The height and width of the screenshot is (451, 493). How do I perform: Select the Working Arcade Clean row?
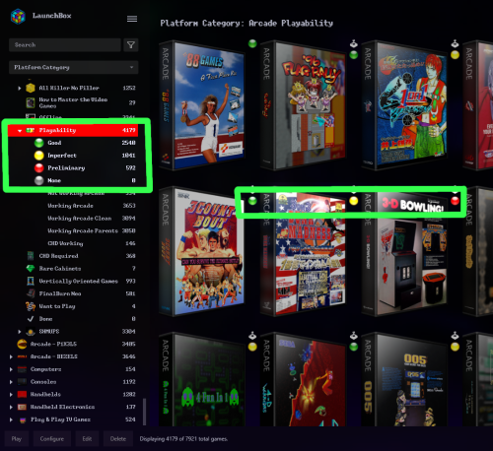(73, 219)
